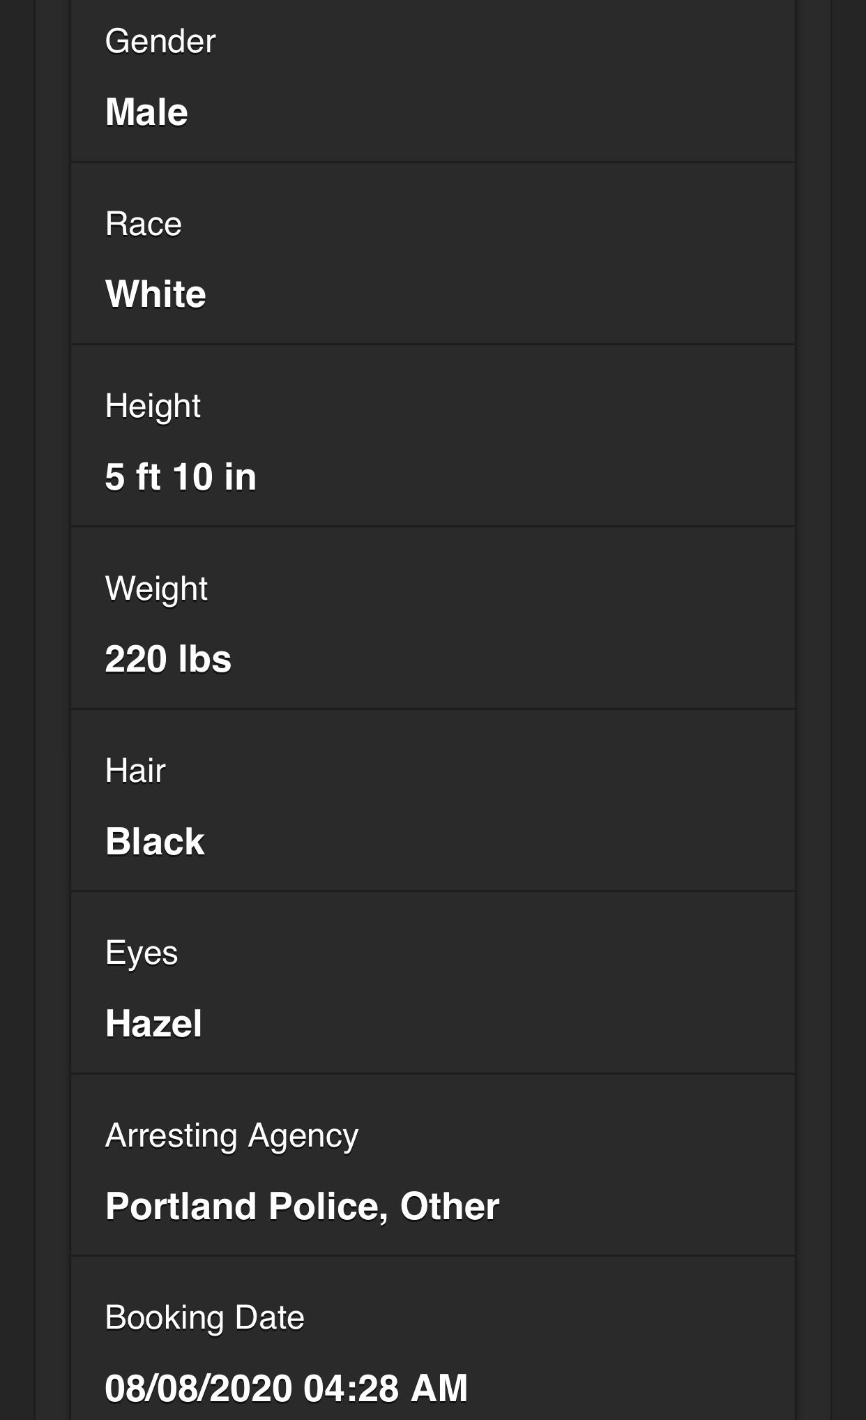This screenshot has height=1420, width=866.
Task: Click the Arresting Agency label
Action: pyautogui.click(x=231, y=1135)
